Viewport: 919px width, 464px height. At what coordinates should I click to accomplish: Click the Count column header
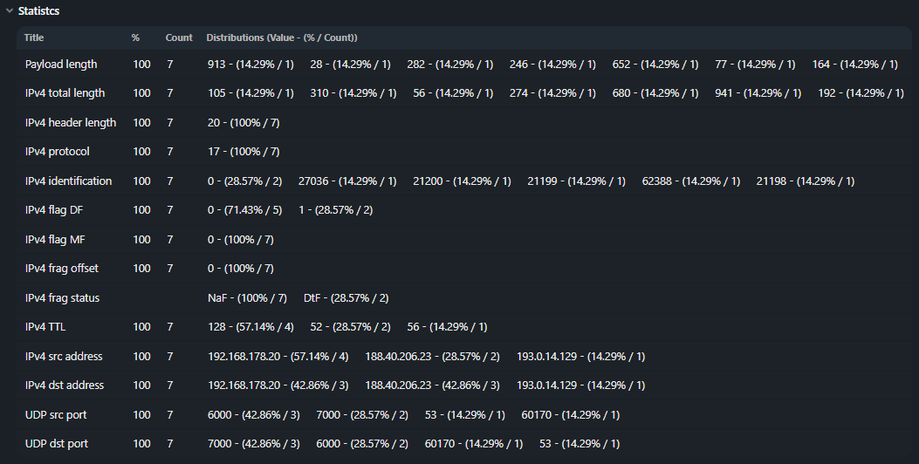click(x=179, y=38)
